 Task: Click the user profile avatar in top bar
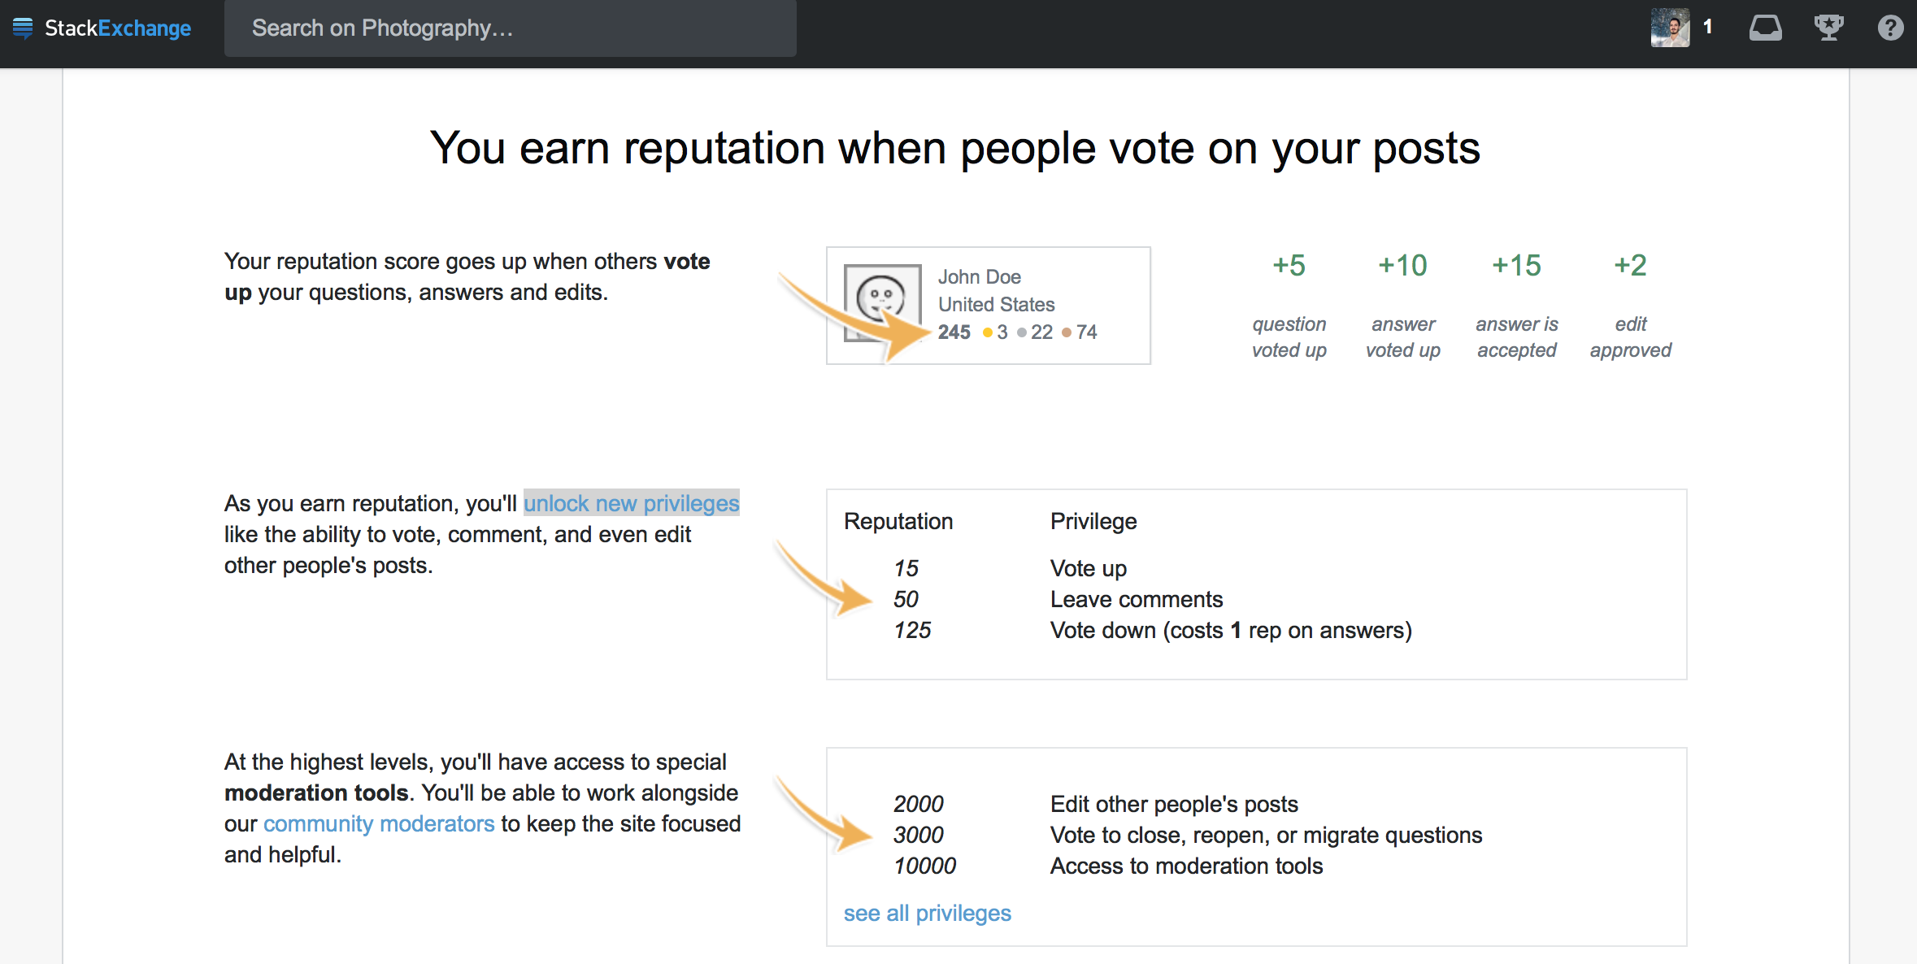tap(1670, 28)
